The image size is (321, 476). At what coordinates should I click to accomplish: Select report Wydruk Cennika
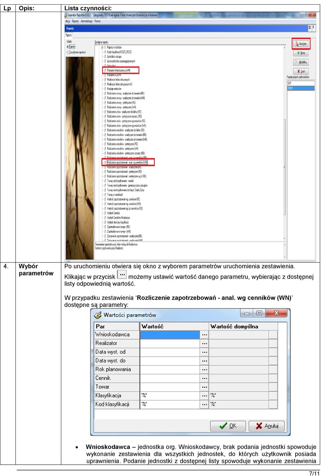coord(113,213)
